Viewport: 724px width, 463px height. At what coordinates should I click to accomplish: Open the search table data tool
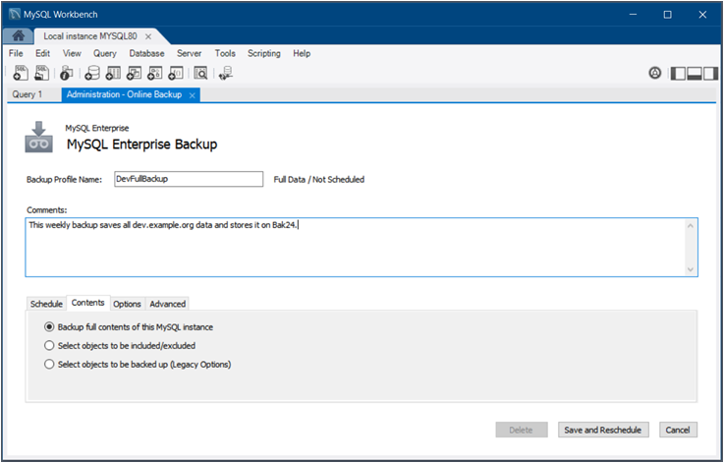coord(200,72)
